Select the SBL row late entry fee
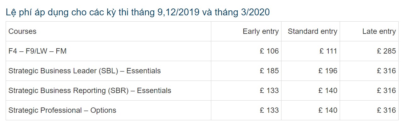The image size is (409, 130). (x=386, y=71)
